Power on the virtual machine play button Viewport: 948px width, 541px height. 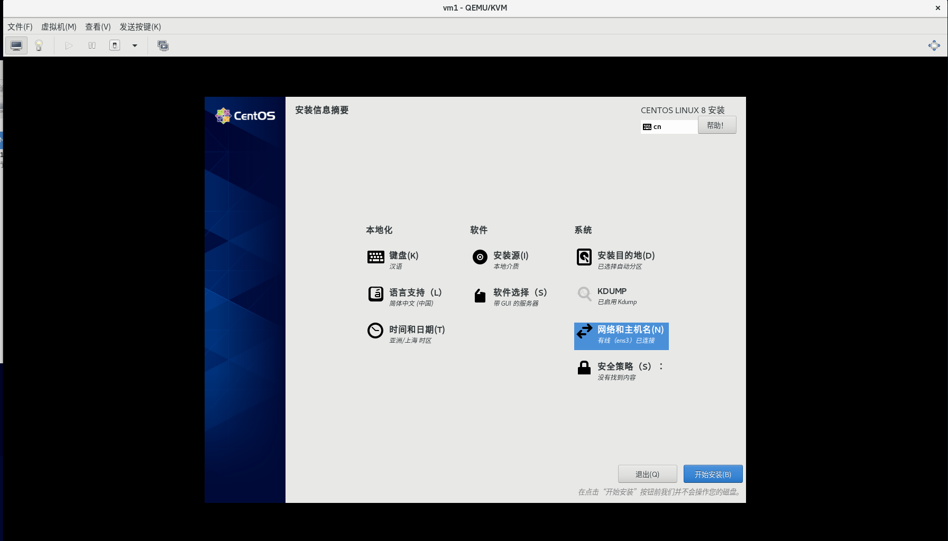coord(69,45)
